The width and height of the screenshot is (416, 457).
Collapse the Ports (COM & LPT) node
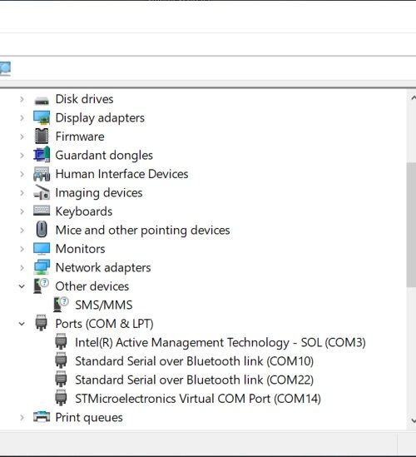(22, 324)
